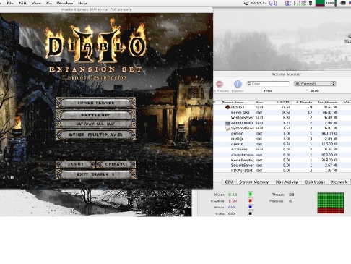Open the Show All Processes dropdown
351x264 pixels.
click(x=315, y=84)
